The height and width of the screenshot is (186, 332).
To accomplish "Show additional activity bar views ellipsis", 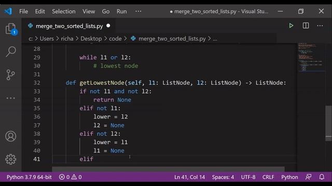I will 10,98.
